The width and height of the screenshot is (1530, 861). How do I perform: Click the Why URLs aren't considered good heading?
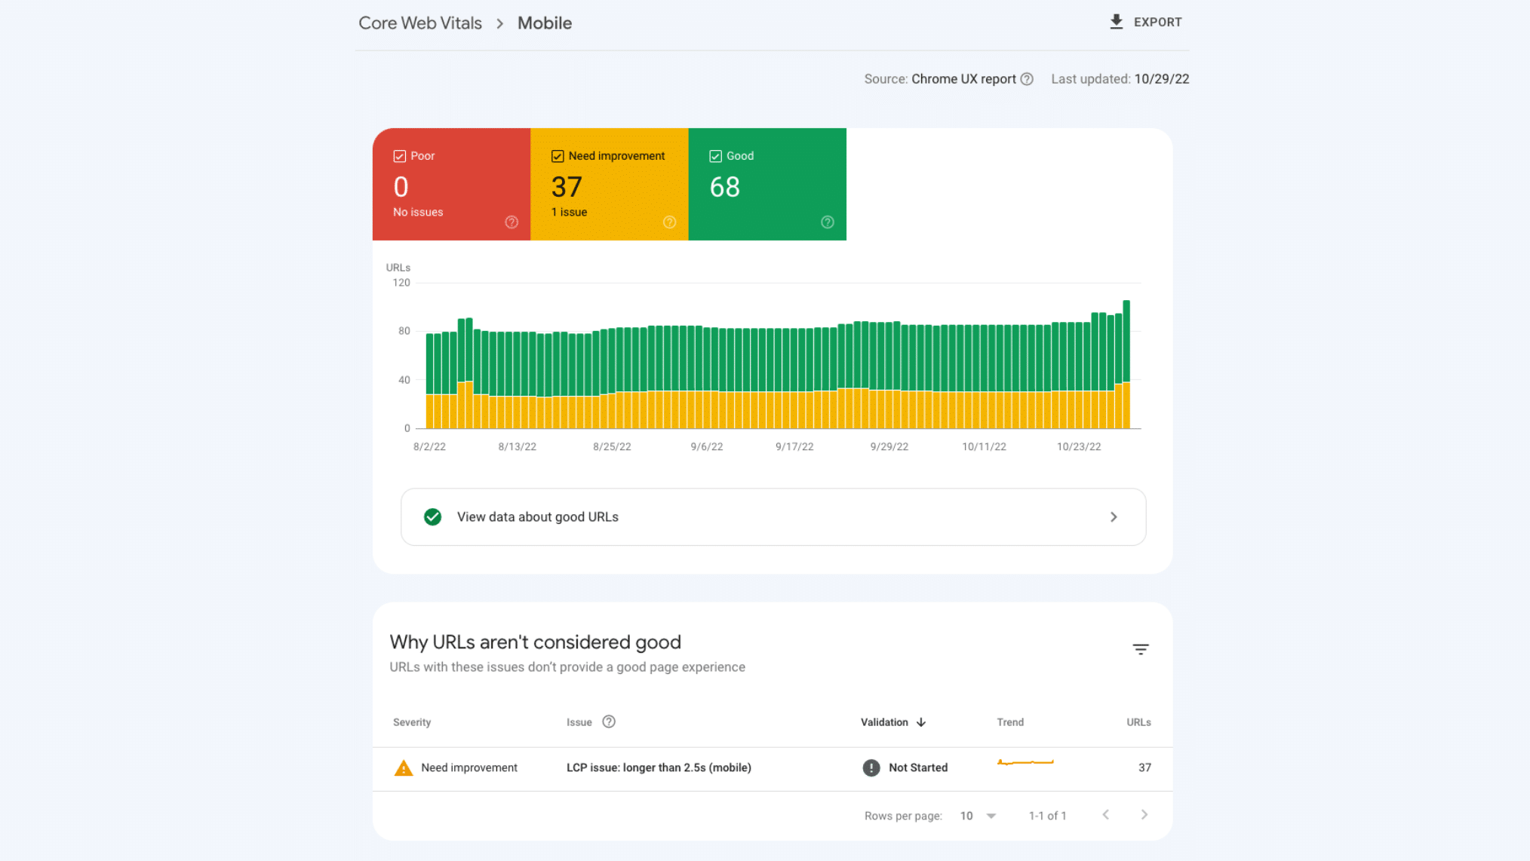[x=535, y=642]
